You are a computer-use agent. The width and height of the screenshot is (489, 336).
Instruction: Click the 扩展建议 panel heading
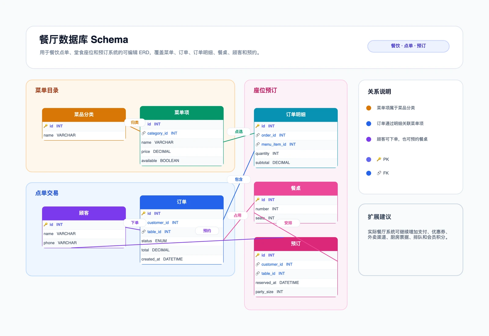tap(379, 217)
